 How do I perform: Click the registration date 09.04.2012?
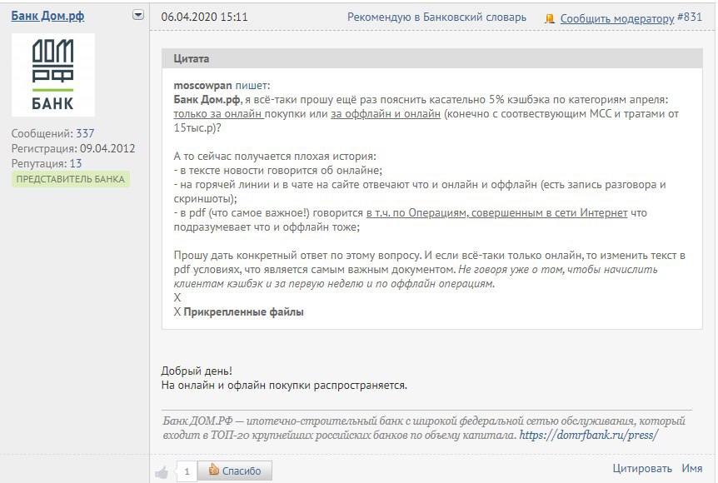[x=107, y=149]
